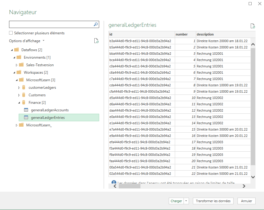Click the Environments folder icon
The image size is (264, 210).
[x=19, y=57]
